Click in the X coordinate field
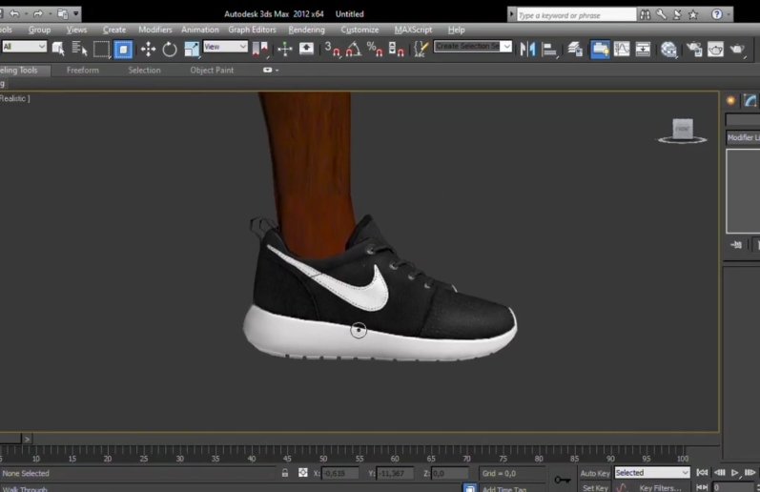This screenshot has height=492, width=760. (339, 473)
